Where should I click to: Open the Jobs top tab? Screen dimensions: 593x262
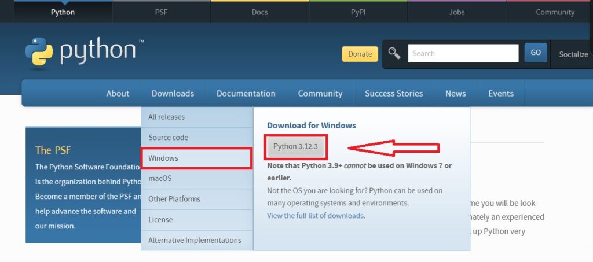[x=456, y=12]
